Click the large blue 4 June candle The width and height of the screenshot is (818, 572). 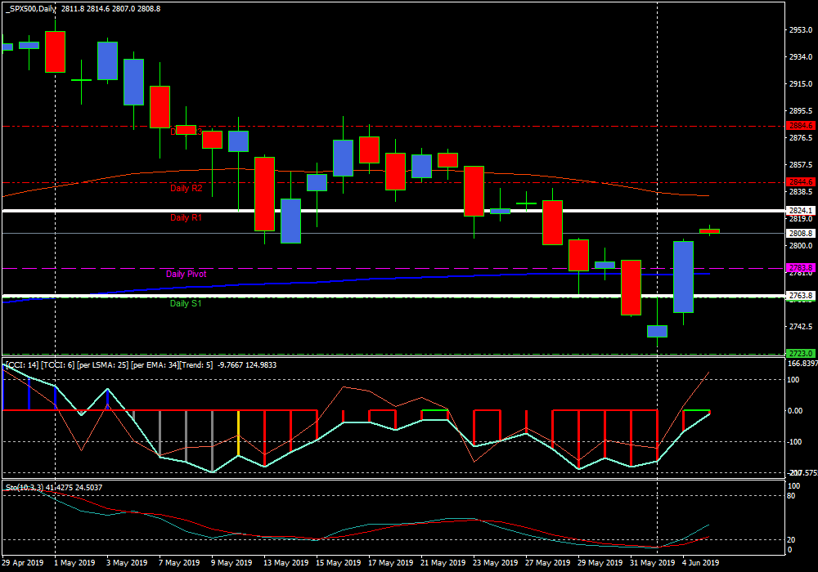click(683, 276)
